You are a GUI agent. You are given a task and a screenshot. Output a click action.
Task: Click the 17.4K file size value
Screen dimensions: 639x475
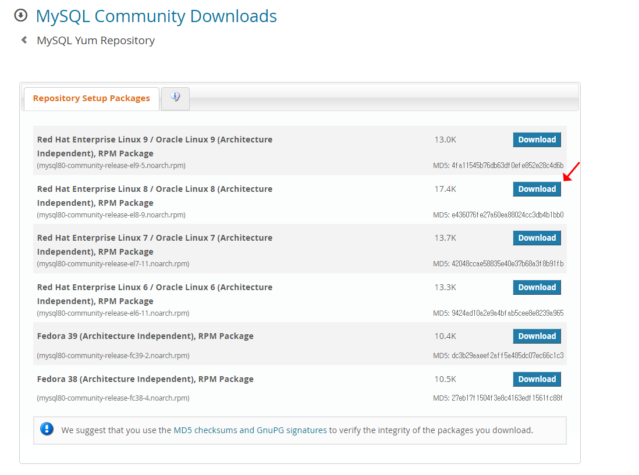click(445, 189)
